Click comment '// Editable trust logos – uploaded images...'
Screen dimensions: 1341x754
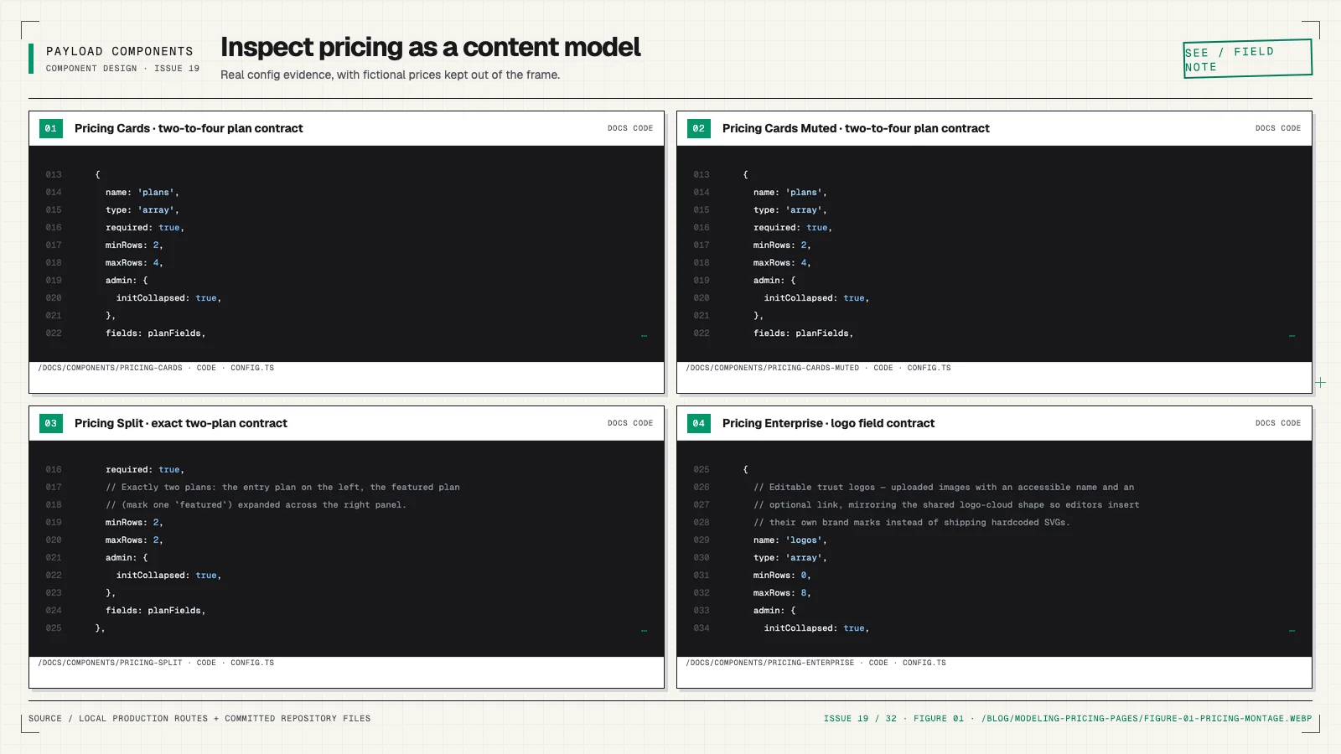[944, 488]
